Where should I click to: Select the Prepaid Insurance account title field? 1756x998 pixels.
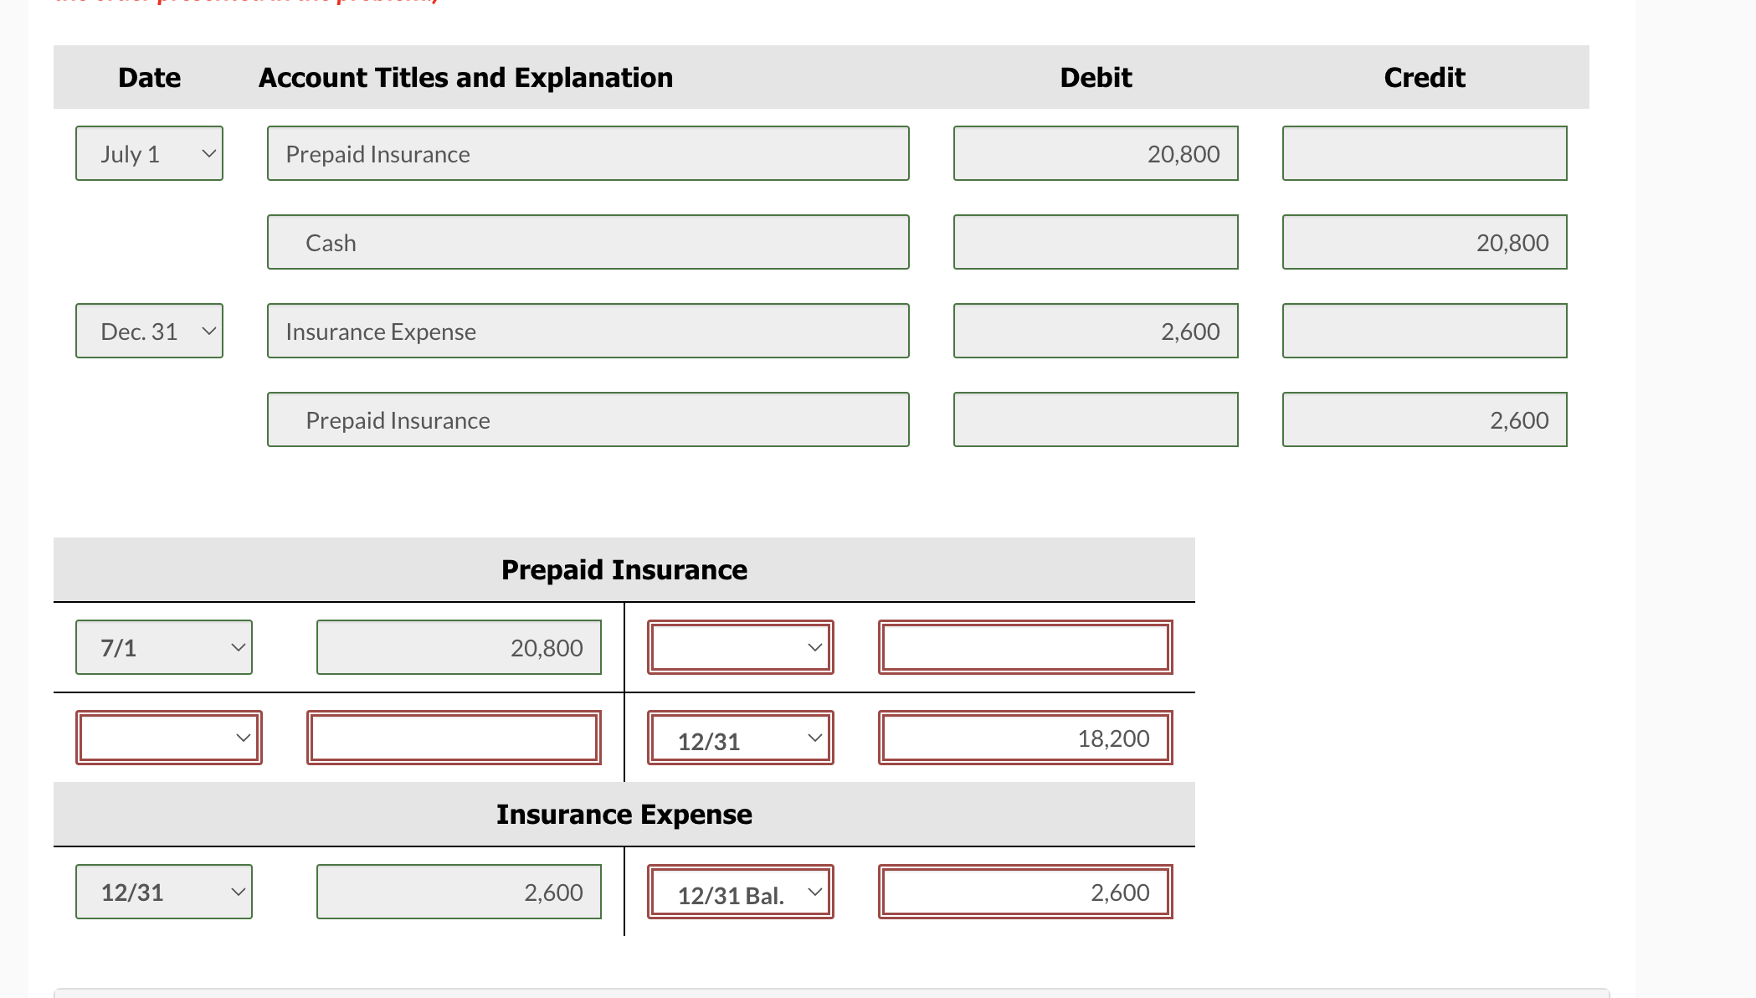tap(588, 153)
